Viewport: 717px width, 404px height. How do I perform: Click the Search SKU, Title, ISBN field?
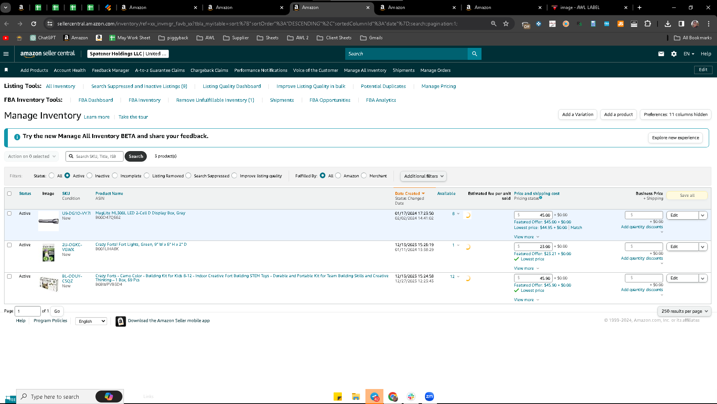coord(94,156)
